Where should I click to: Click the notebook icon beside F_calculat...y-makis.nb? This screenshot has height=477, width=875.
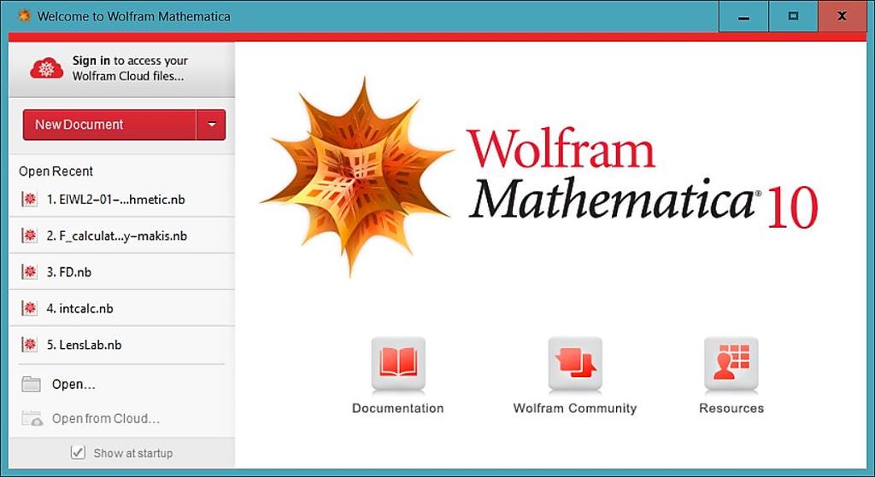tap(30, 236)
